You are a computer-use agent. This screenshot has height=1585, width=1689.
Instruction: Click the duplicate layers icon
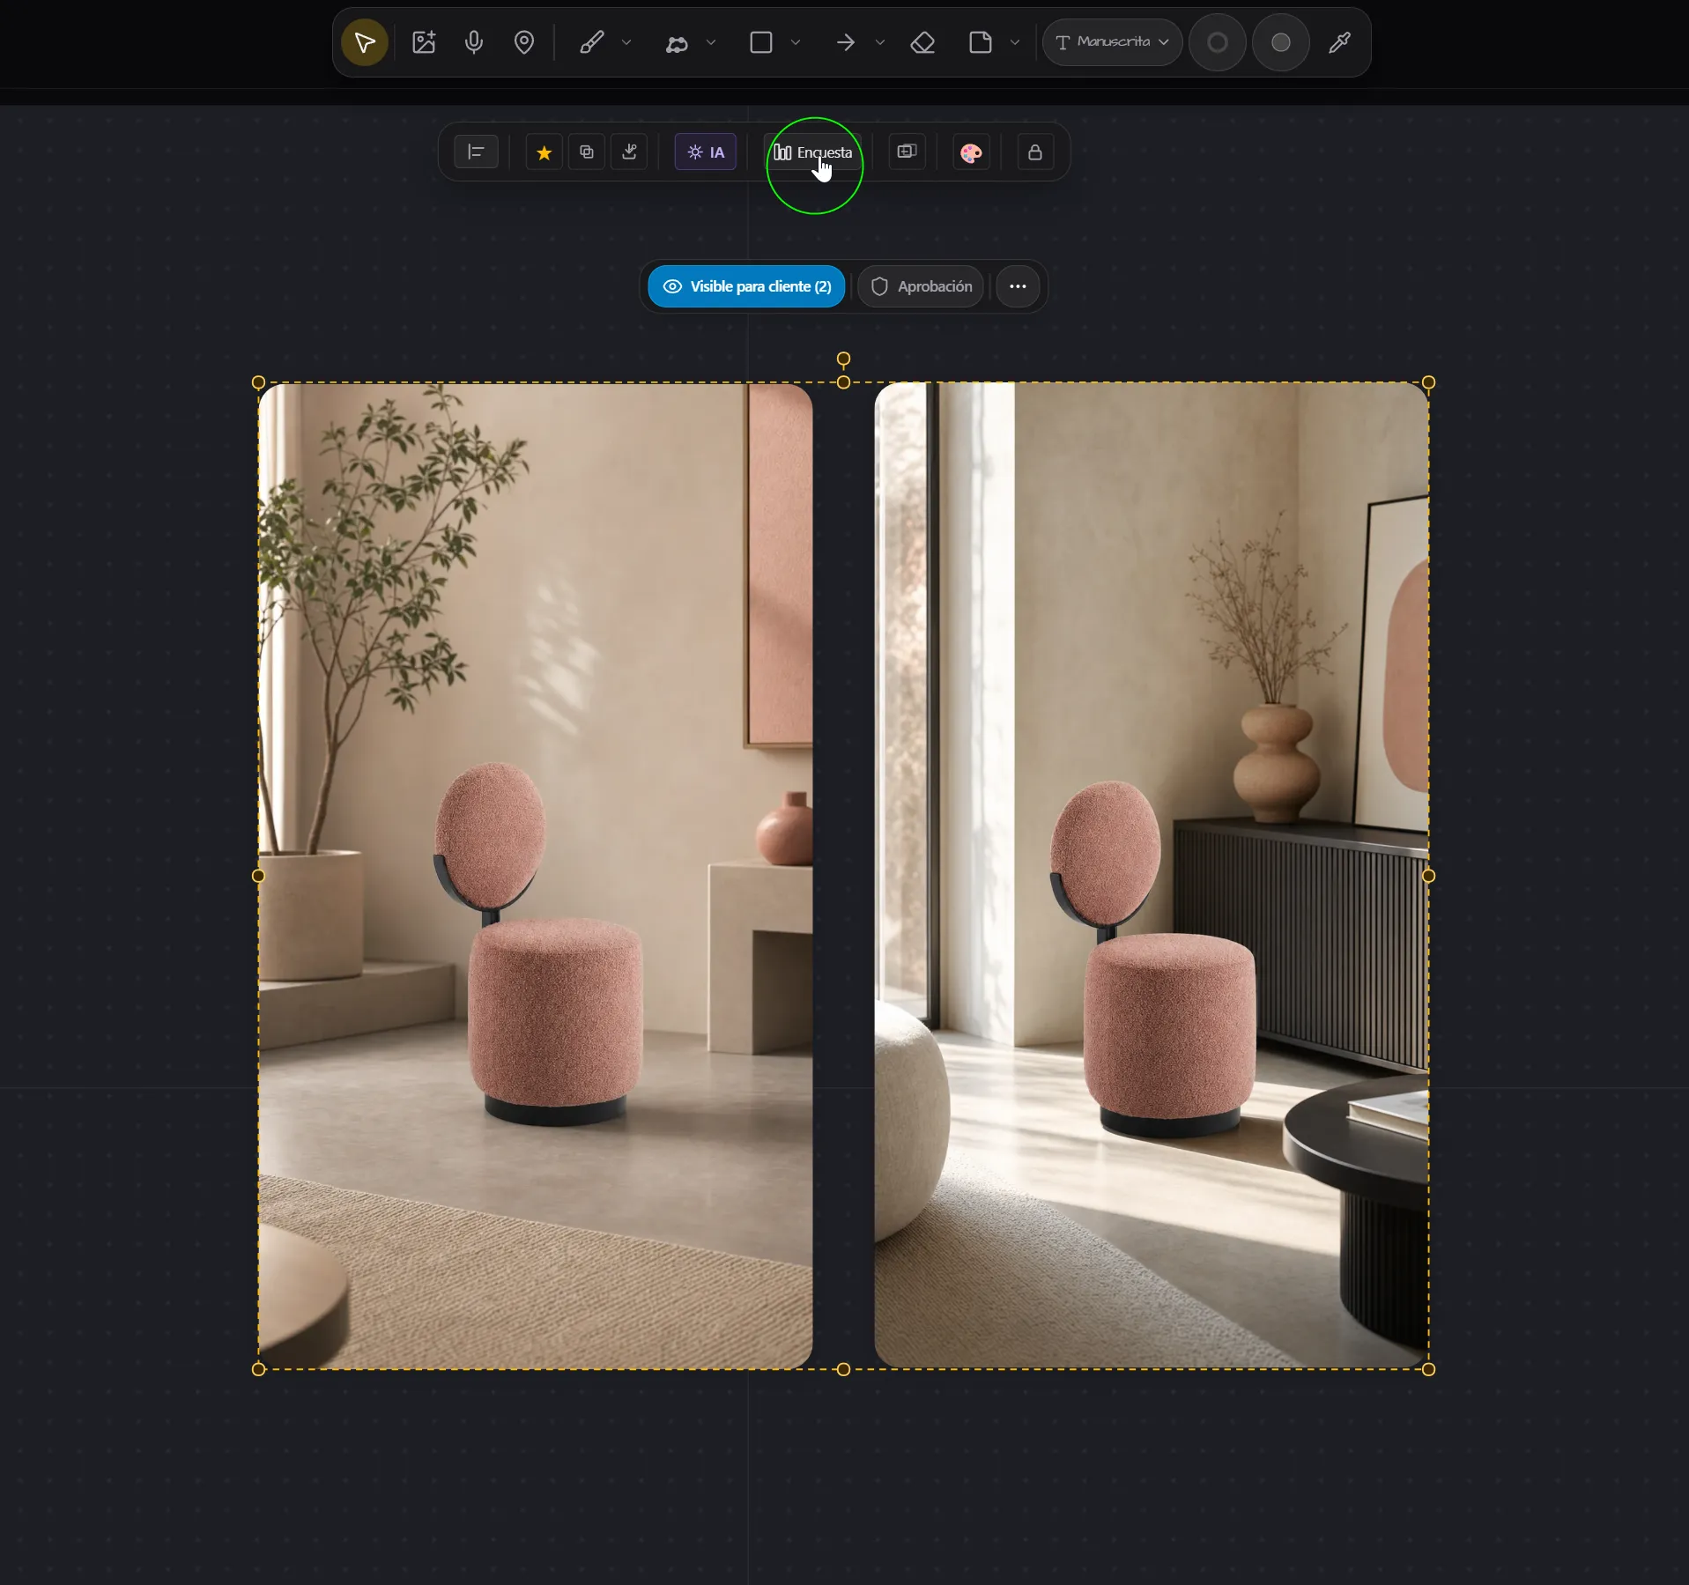point(587,152)
